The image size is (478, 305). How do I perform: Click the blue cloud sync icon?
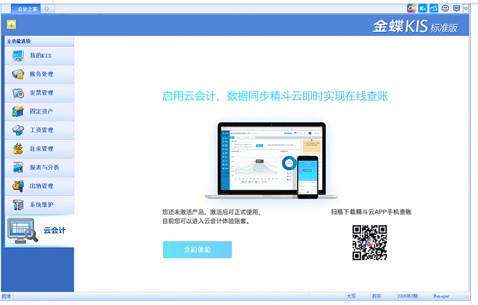pyautogui.click(x=434, y=8)
